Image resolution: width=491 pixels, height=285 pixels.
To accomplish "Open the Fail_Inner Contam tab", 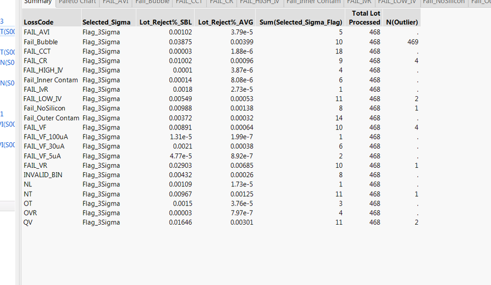I will click(313, 2).
